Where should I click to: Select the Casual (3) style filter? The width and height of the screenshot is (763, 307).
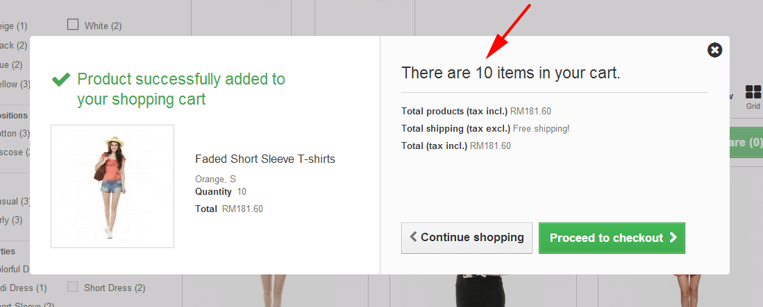click(x=15, y=202)
